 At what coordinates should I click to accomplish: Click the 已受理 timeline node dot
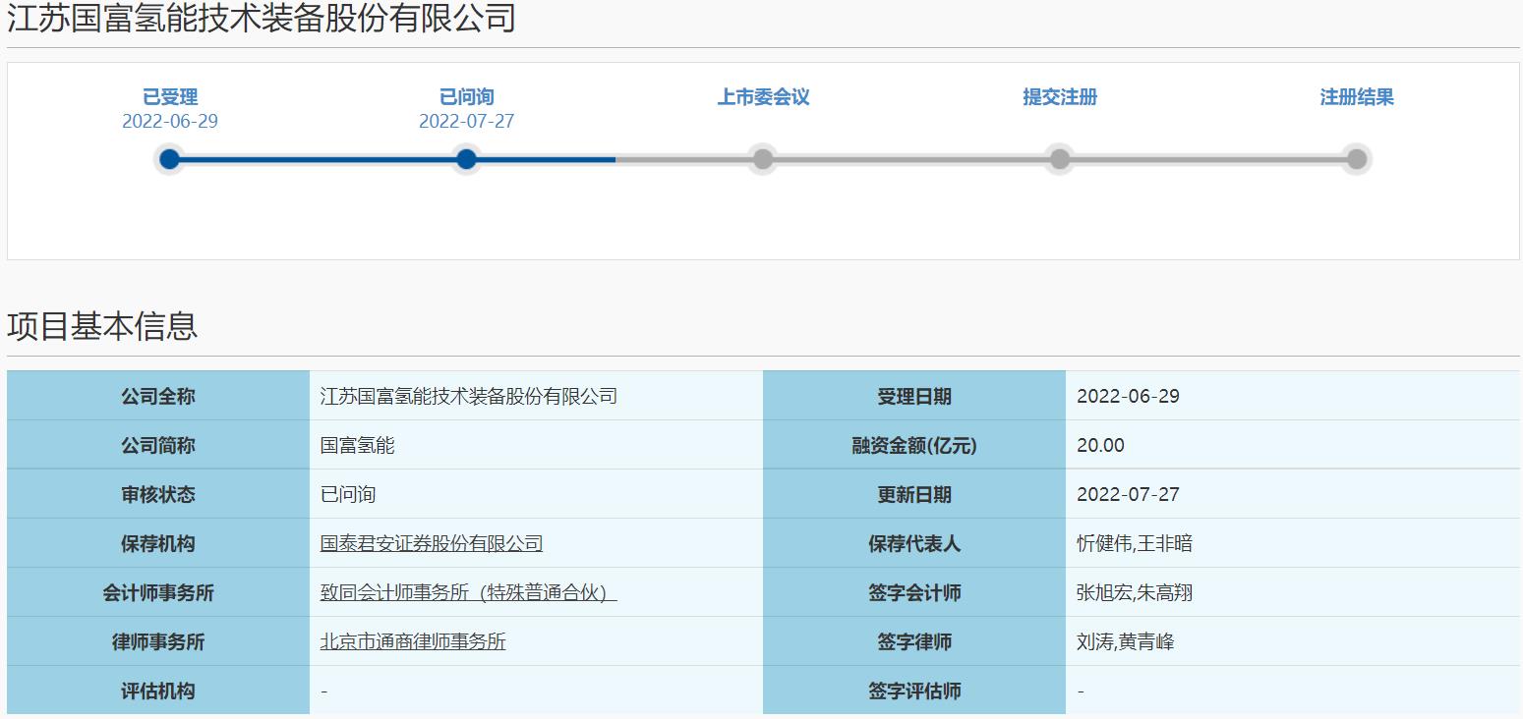(169, 158)
